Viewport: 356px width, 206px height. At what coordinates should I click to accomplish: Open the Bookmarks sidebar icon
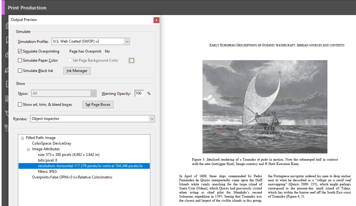pos(7,40)
